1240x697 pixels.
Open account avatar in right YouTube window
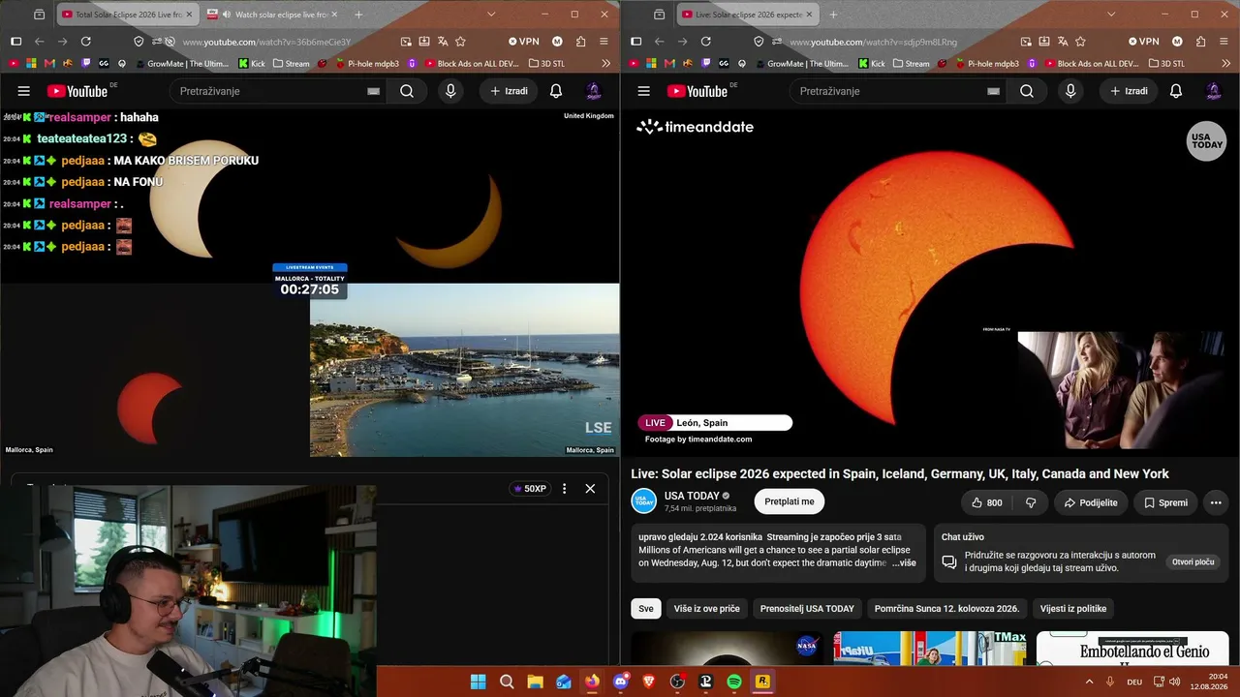click(x=1214, y=91)
